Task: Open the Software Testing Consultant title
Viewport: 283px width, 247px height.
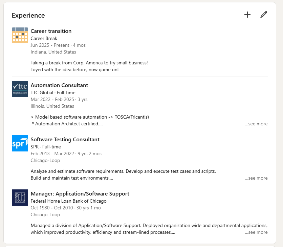Action: pos(65,140)
